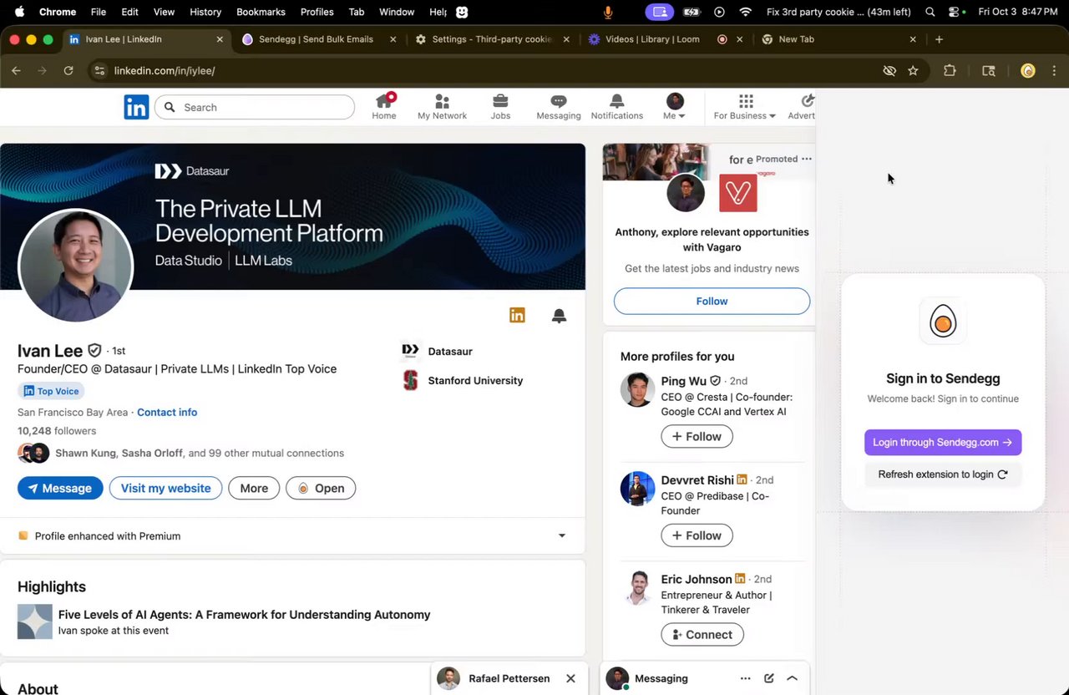Open macOS Spotlight search
Image resolution: width=1069 pixels, height=695 pixels.
pyautogui.click(x=930, y=13)
